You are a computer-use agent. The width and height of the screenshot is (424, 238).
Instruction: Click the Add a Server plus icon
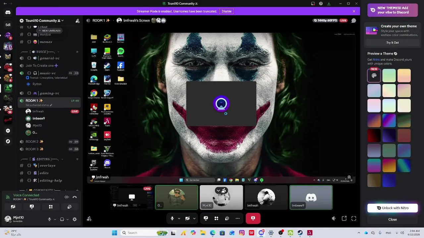coord(8,131)
